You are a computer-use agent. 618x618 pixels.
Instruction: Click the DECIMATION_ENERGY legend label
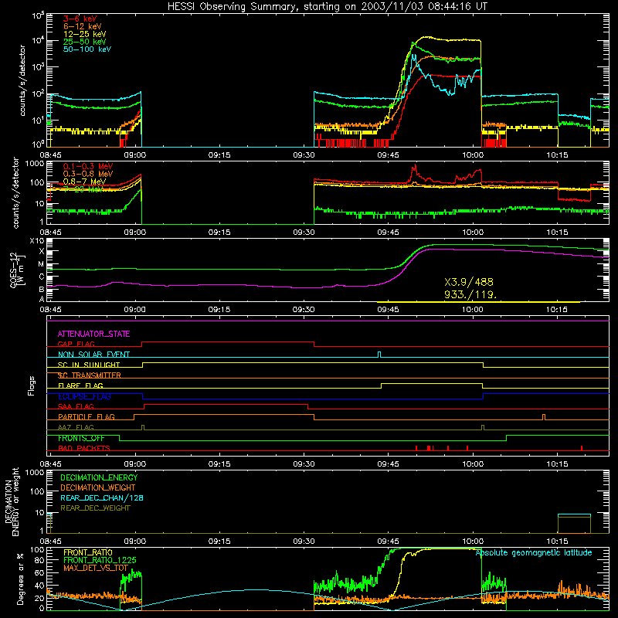pyautogui.click(x=99, y=477)
